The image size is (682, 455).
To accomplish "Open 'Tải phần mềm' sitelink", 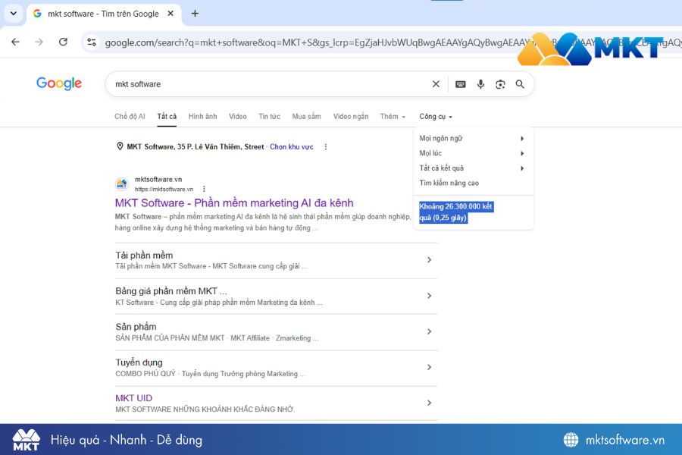I will click(144, 255).
